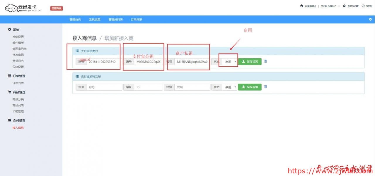Image resolution: width=375 pixels, height=176 pixels.
Task: Click 保存设置 for 支付宝当面付
Action: 250,61
